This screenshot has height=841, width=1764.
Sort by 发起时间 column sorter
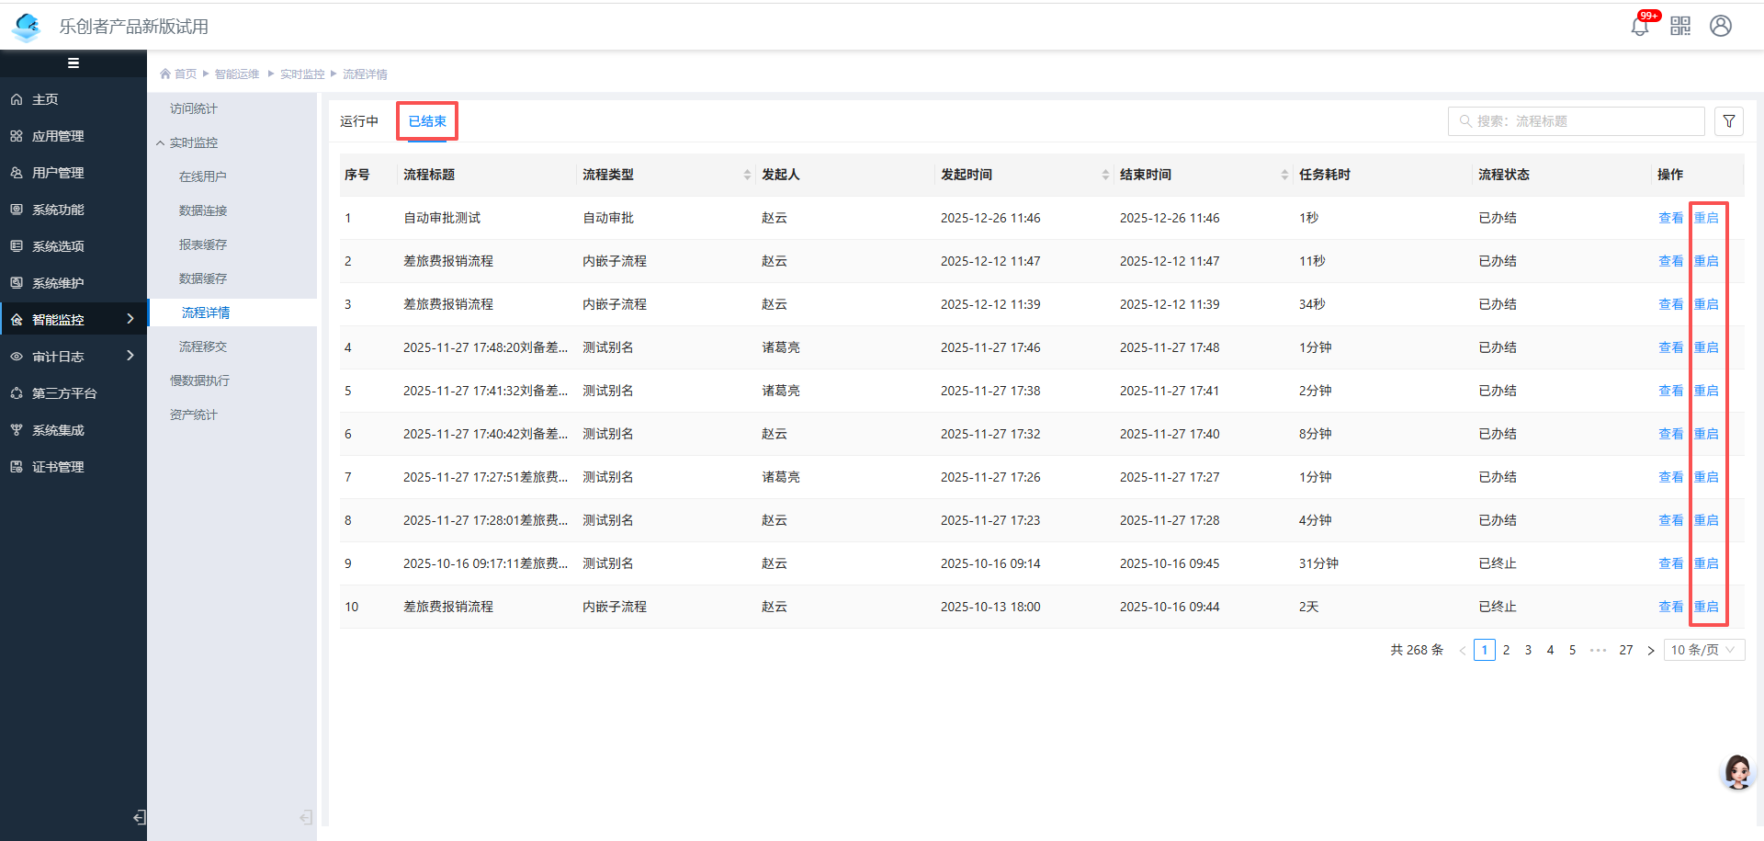coord(1105,175)
